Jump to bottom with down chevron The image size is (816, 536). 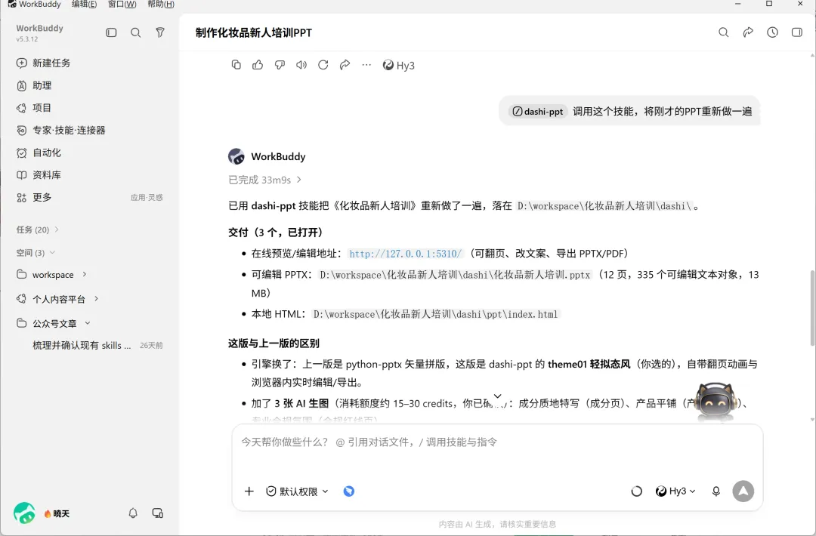tap(497, 396)
